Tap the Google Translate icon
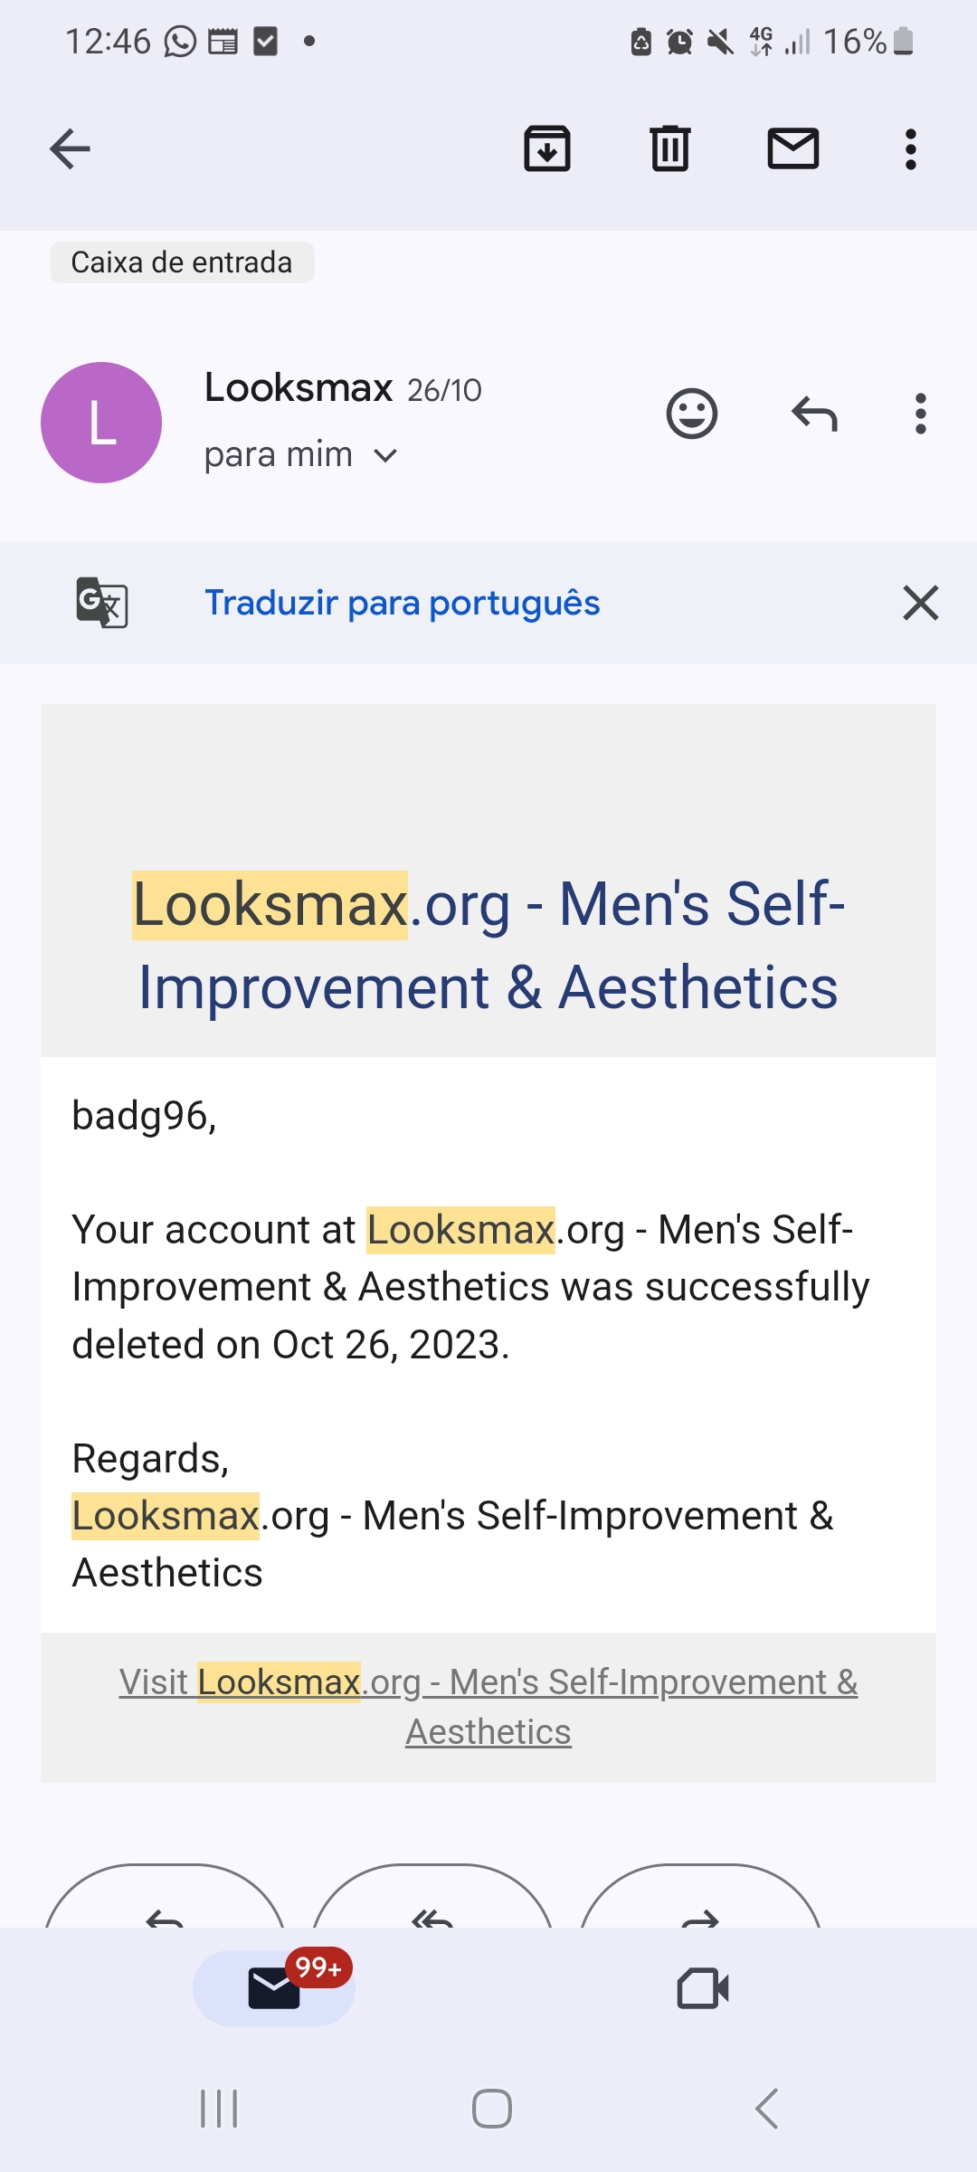 (101, 603)
